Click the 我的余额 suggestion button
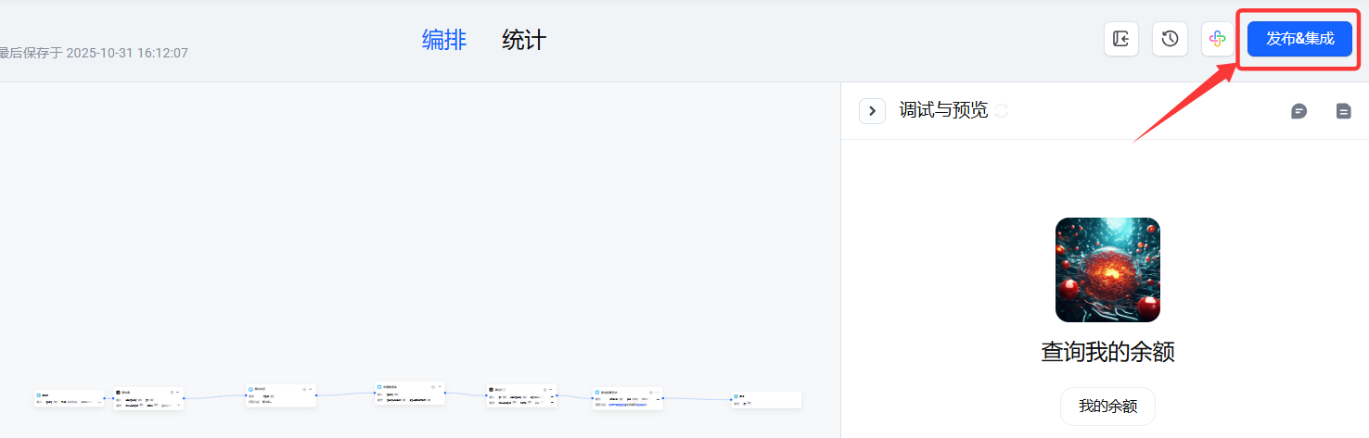Viewport: 1369px width, 438px height. (x=1107, y=406)
